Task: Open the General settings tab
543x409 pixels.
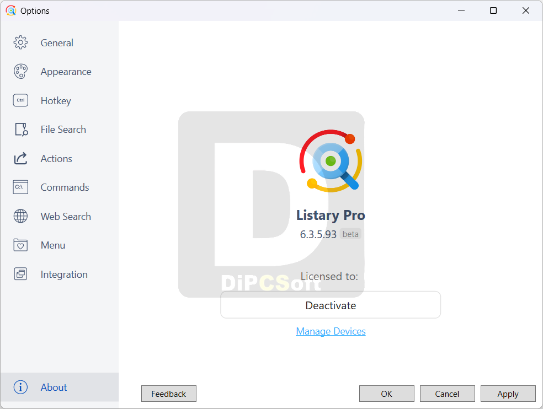Action: pos(60,42)
